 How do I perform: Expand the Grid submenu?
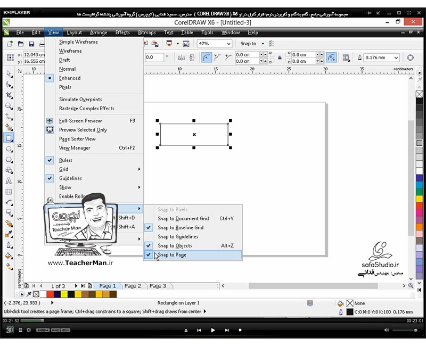[x=94, y=169]
